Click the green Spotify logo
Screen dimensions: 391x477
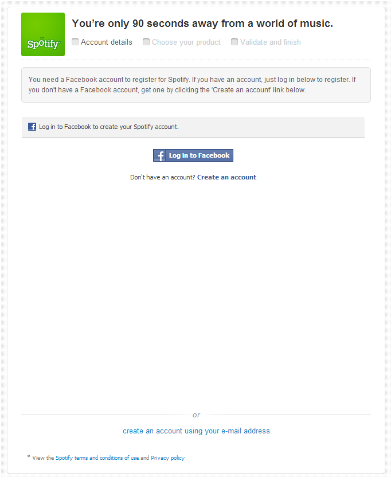click(43, 34)
